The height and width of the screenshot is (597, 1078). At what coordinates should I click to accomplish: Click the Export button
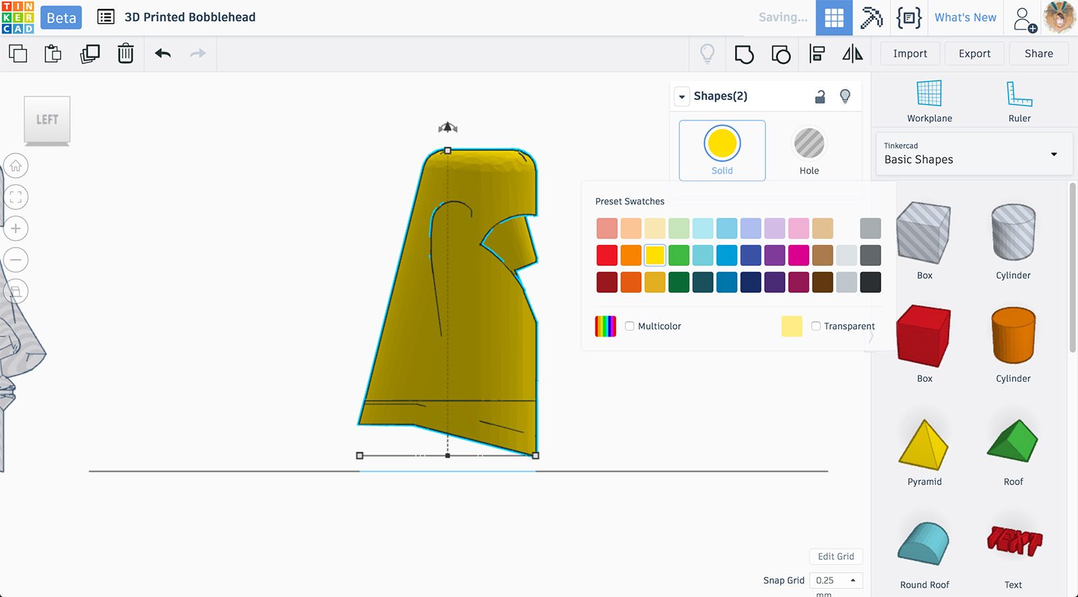[974, 54]
